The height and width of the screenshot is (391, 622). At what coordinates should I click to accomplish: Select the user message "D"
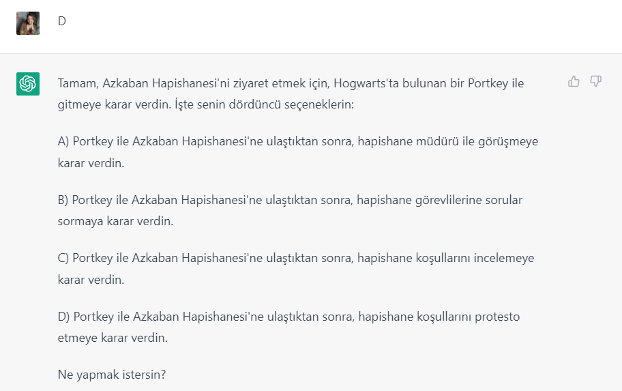point(62,21)
